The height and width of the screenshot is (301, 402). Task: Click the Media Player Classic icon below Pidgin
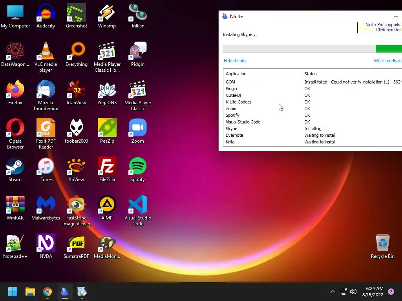(x=138, y=96)
